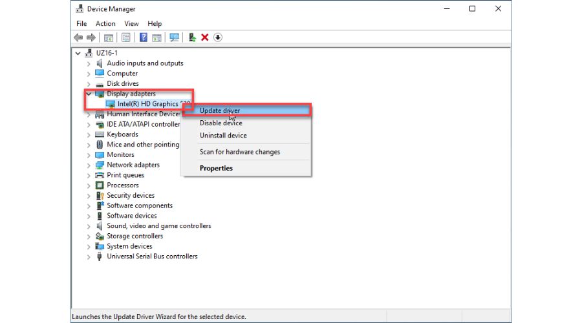Click the Audio inputs and outputs speaker icon

[100, 63]
